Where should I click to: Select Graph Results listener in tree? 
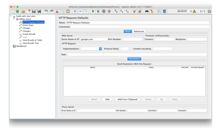[29, 34]
